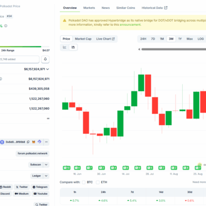206x206 pixels.
Task: Set chart range to 24H
Action: click(x=143, y=39)
